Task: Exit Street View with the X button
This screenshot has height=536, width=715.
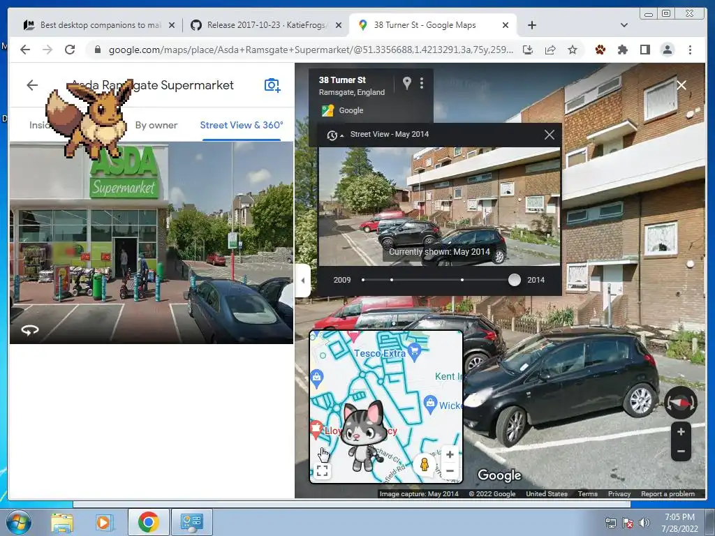Action: click(681, 85)
